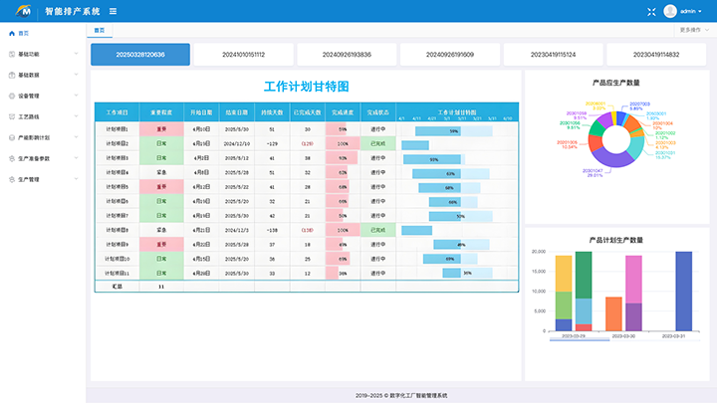Click the 生产管理 sidebar icon
Image resolution: width=717 pixels, height=403 pixels.
click(x=11, y=179)
